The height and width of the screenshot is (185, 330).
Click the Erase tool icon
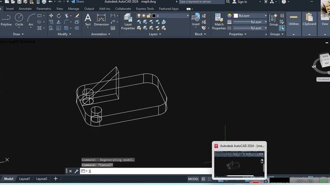click(x=77, y=16)
